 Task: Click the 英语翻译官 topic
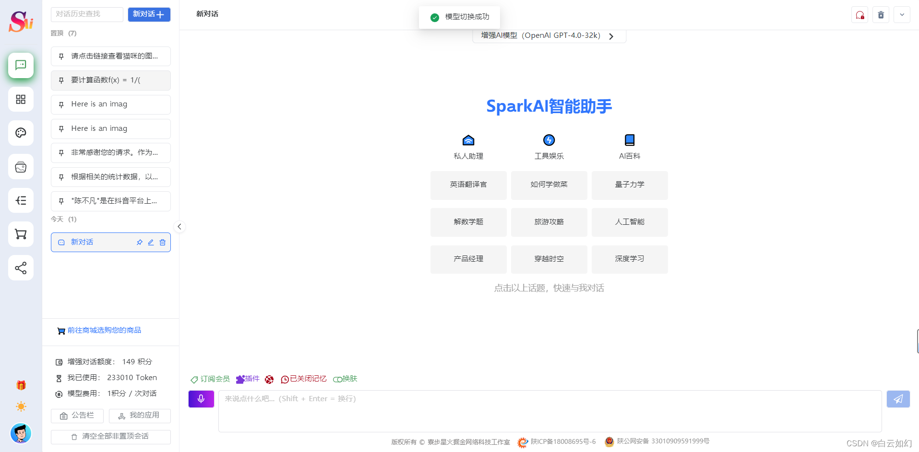click(x=468, y=185)
